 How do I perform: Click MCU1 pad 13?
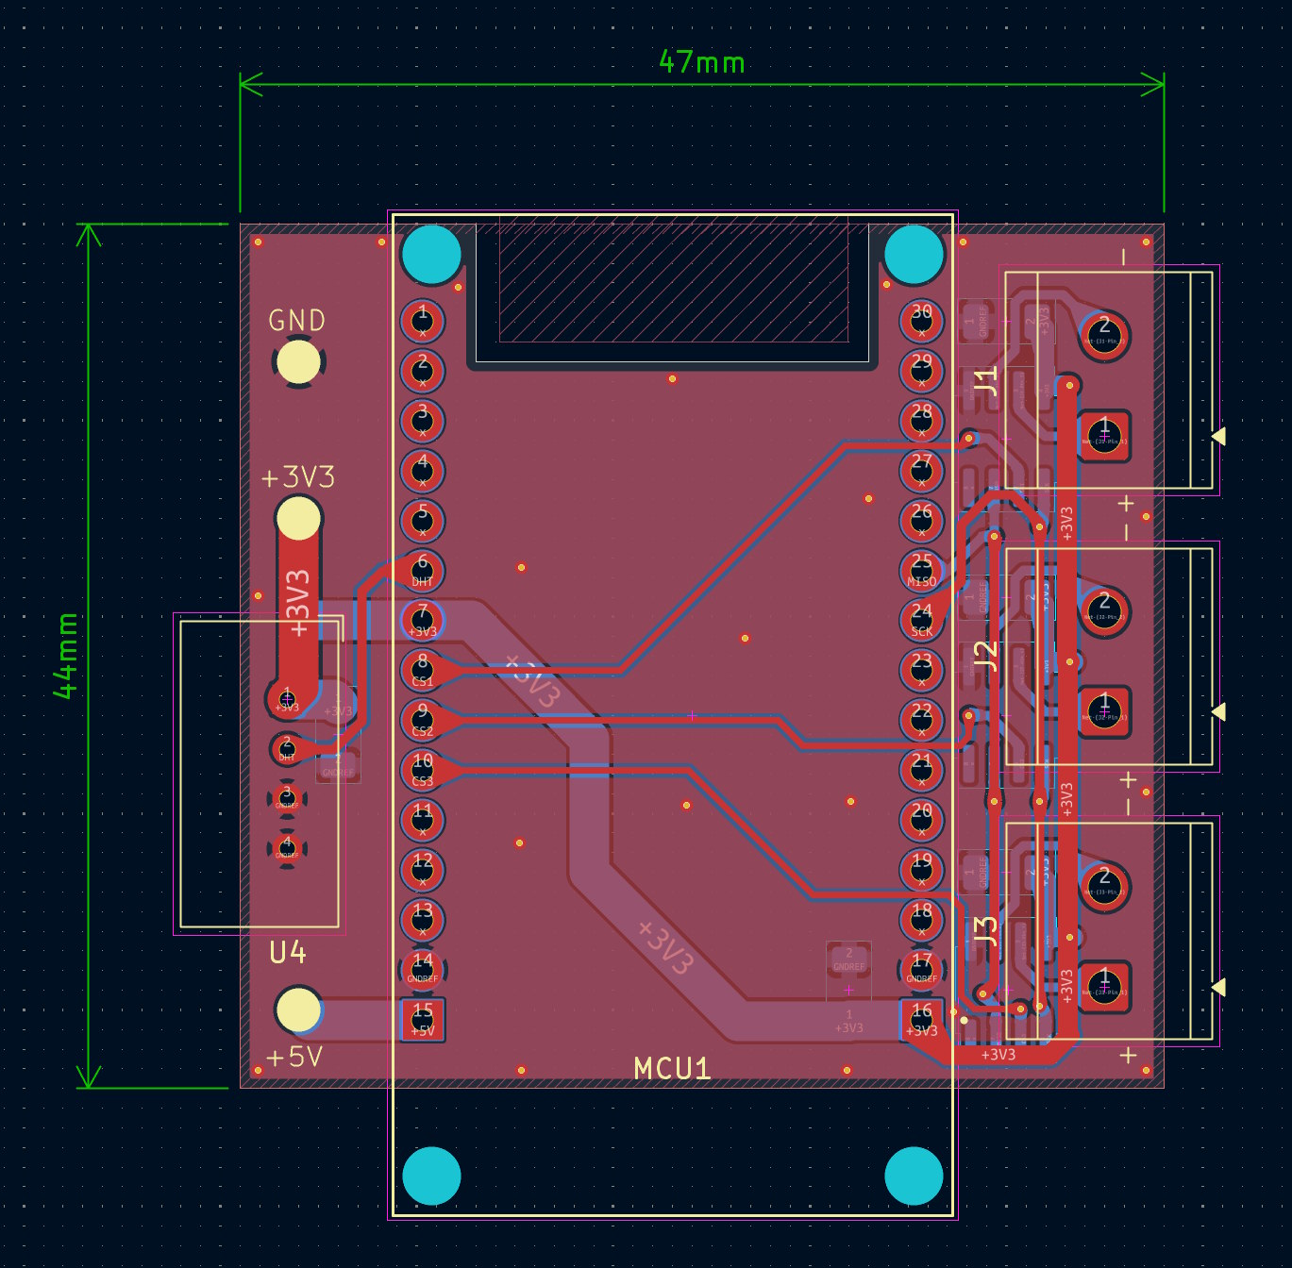coord(423,919)
